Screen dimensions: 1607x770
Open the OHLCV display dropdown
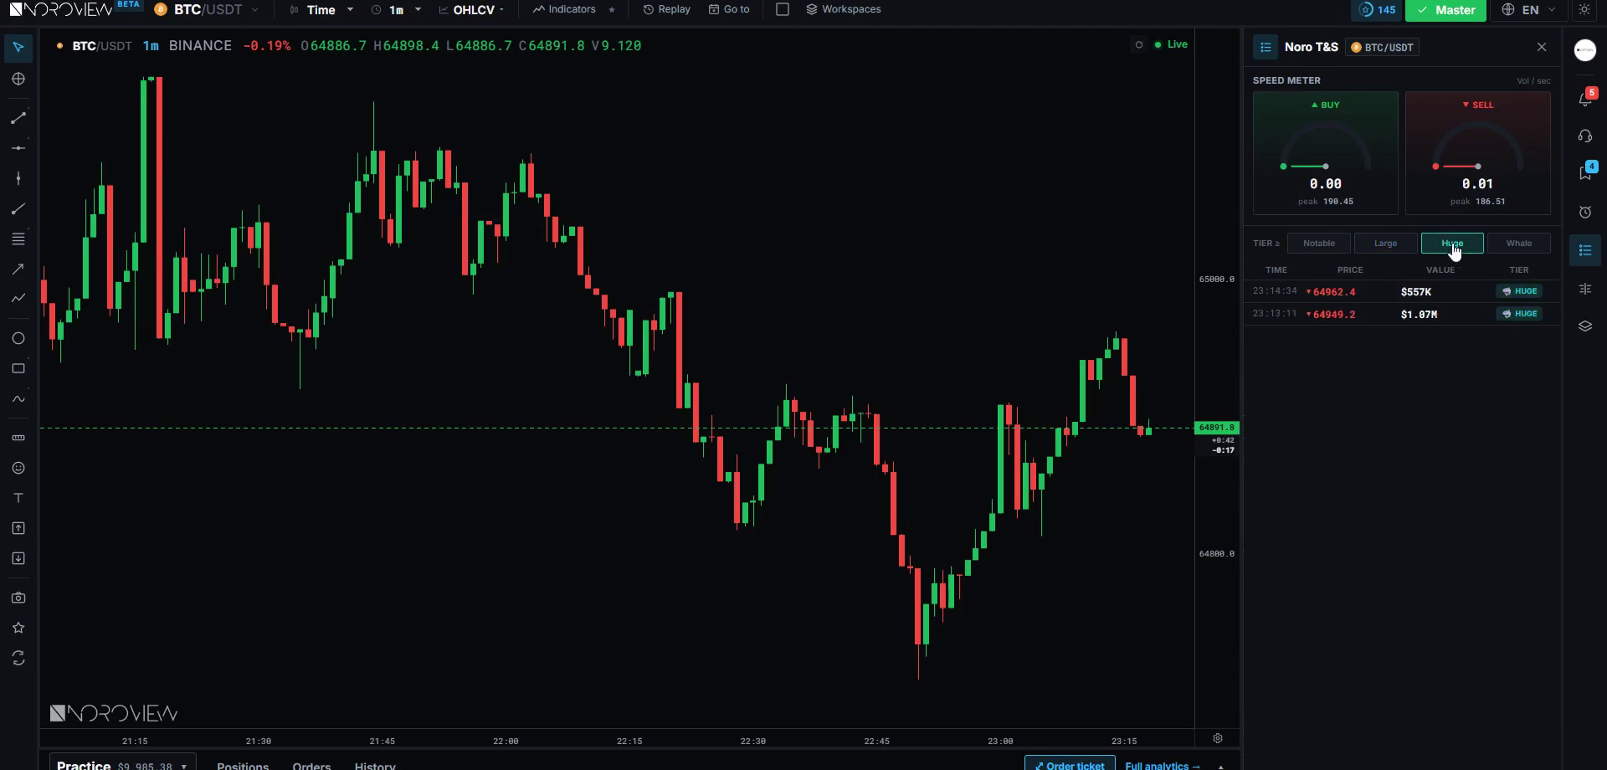coord(472,9)
